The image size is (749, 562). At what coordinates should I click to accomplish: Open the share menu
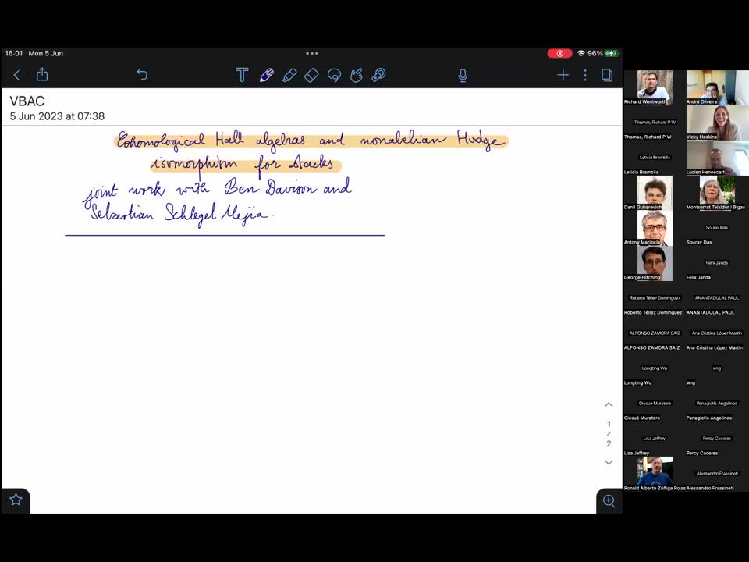(x=42, y=75)
